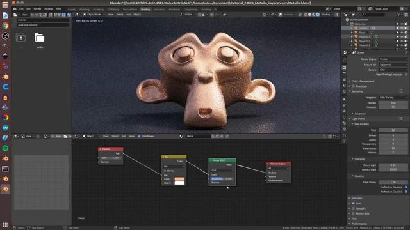
Task: Click the active Blender icon in dock
Action: tap(5, 189)
